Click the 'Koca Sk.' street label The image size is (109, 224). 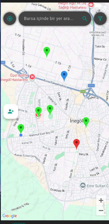point(95,174)
